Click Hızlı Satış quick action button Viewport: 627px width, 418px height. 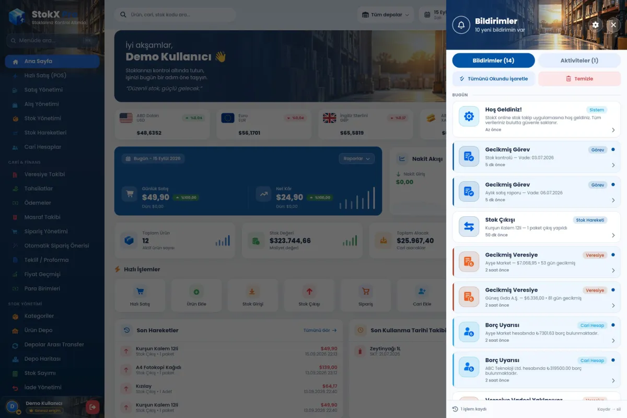140,296
